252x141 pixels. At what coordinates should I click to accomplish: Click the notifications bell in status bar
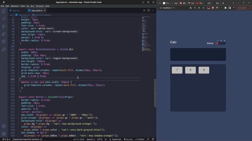click(x=153, y=139)
